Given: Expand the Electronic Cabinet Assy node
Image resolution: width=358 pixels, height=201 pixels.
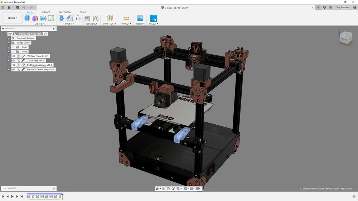Looking at the screenshot, I should 8,69.
